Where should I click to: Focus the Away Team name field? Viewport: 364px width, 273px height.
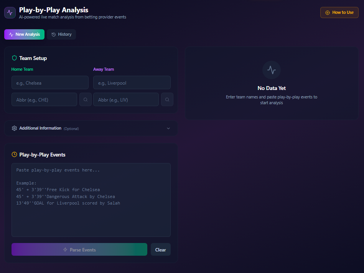132,83
